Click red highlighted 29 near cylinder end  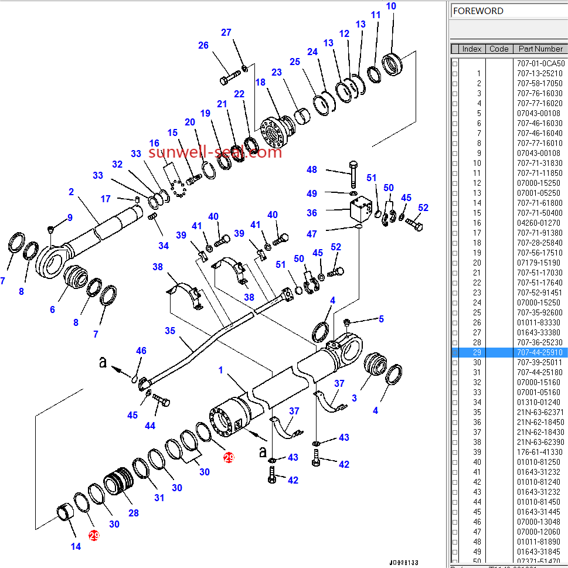(228, 458)
